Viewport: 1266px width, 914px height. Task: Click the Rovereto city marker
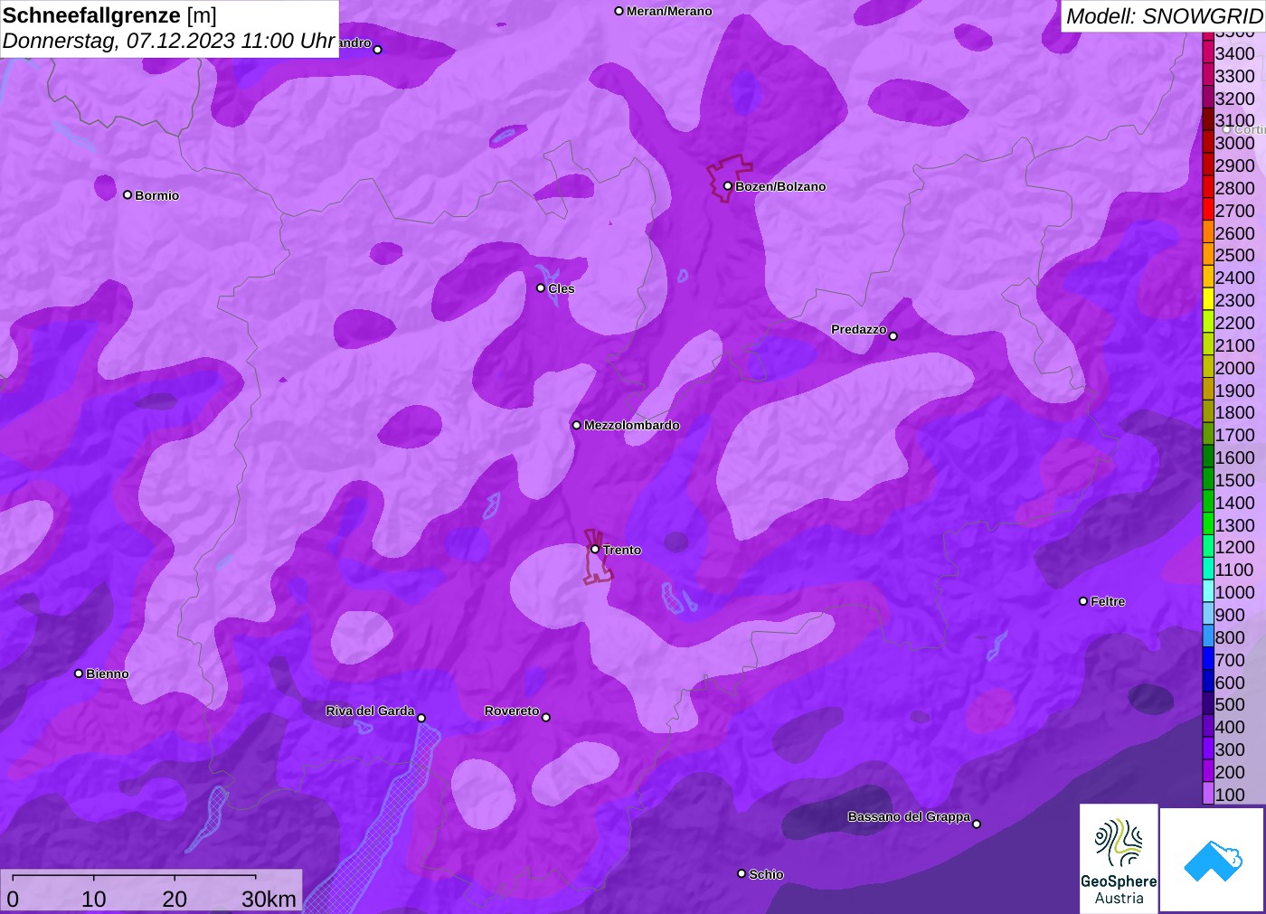tap(546, 718)
